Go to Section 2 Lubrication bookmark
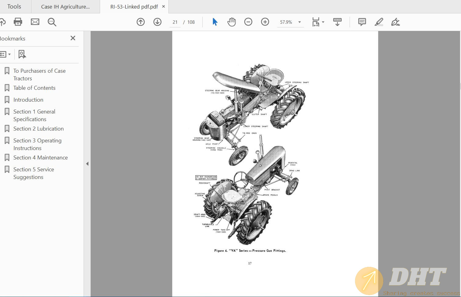Screen dimensions: 461x297 coord(38,129)
